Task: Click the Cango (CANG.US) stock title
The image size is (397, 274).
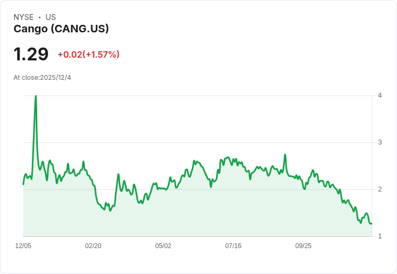Action: [61, 29]
